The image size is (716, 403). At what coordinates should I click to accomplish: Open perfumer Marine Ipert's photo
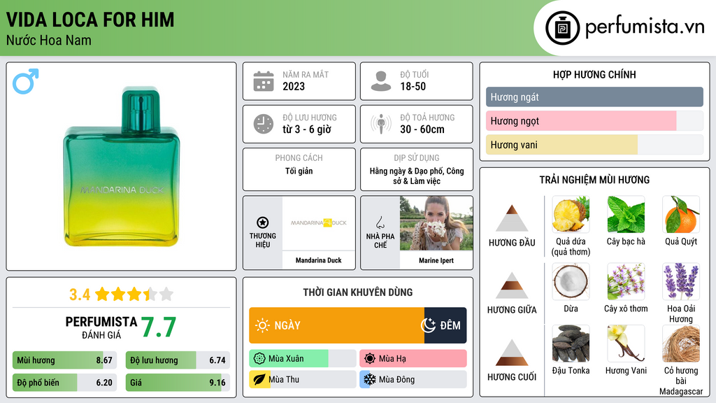(436, 223)
